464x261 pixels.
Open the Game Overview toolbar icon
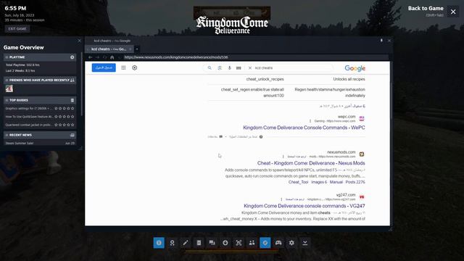pos(159,243)
